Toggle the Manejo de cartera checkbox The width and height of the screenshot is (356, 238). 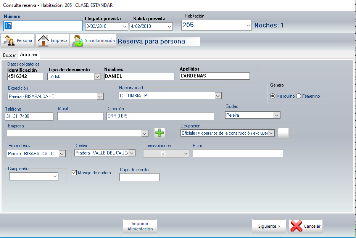pos(74,173)
